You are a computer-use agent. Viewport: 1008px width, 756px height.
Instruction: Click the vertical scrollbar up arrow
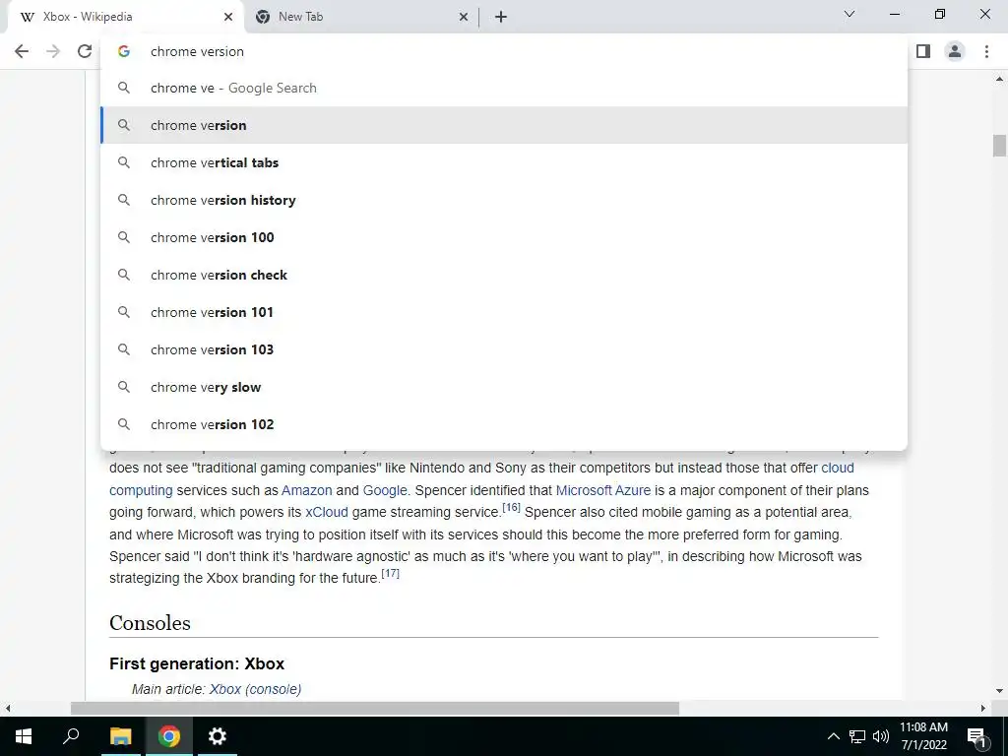pyautogui.click(x=999, y=79)
